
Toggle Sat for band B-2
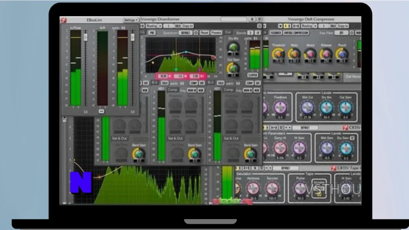click(202, 83)
